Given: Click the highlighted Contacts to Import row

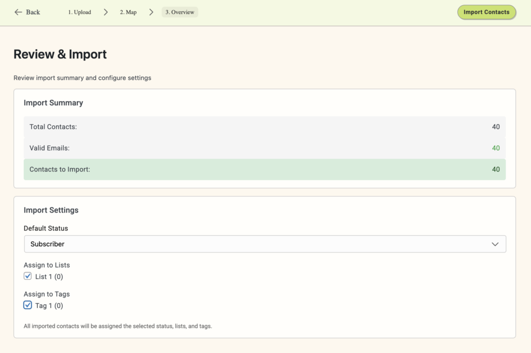Looking at the screenshot, I should tap(265, 169).
